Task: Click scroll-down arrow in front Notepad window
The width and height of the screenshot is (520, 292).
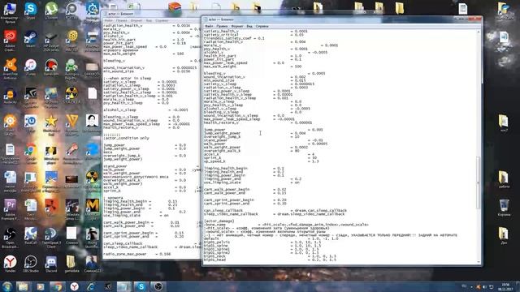Action: point(478,261)
